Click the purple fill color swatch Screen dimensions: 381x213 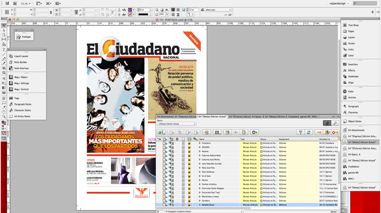point(130,10)
